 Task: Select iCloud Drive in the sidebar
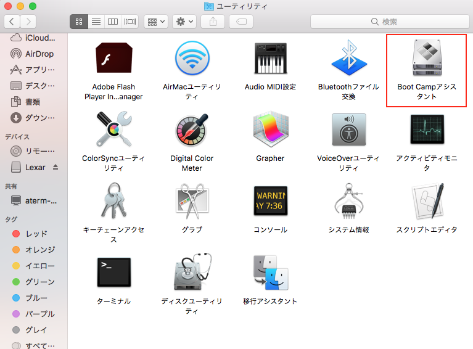[x=33, y=38]
